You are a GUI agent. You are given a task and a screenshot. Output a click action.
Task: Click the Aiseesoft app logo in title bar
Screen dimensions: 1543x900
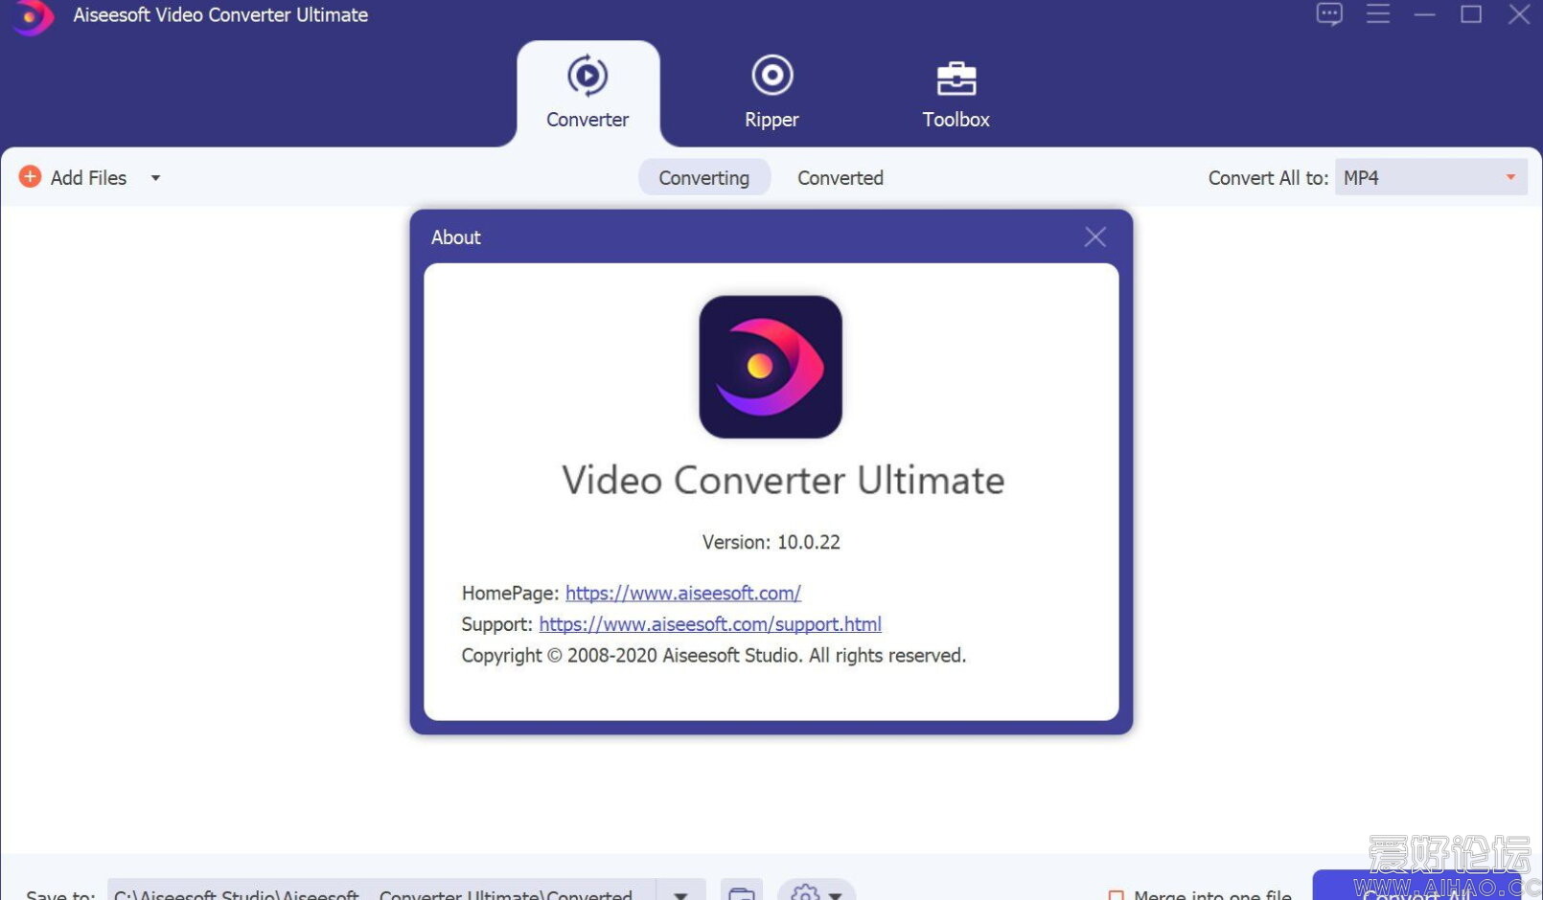point(34,16)
